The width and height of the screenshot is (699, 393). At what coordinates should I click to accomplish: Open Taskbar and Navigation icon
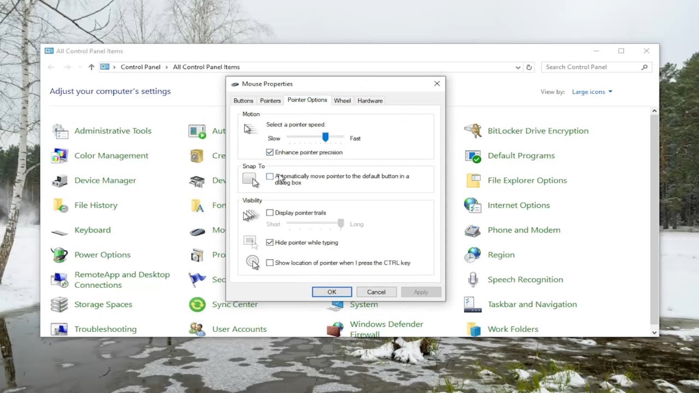pyautogui.click(x=473, y=305)
